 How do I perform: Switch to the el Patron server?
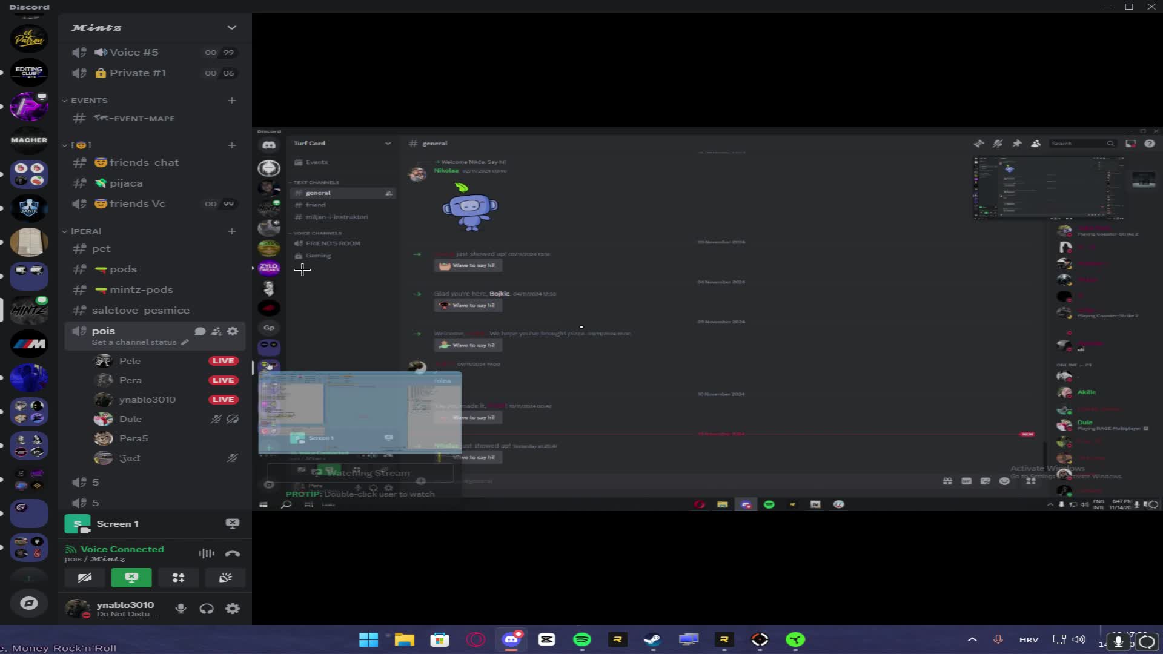tap(28, 38)
